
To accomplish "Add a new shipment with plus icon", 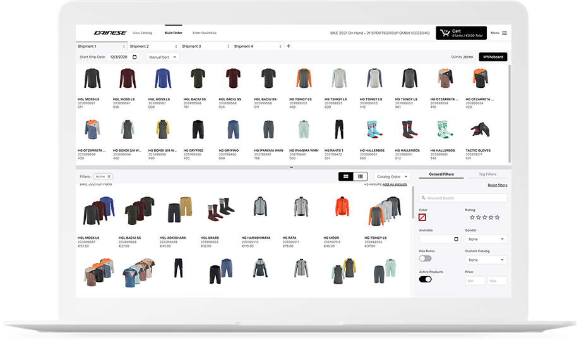I will (x=289, y=46).
